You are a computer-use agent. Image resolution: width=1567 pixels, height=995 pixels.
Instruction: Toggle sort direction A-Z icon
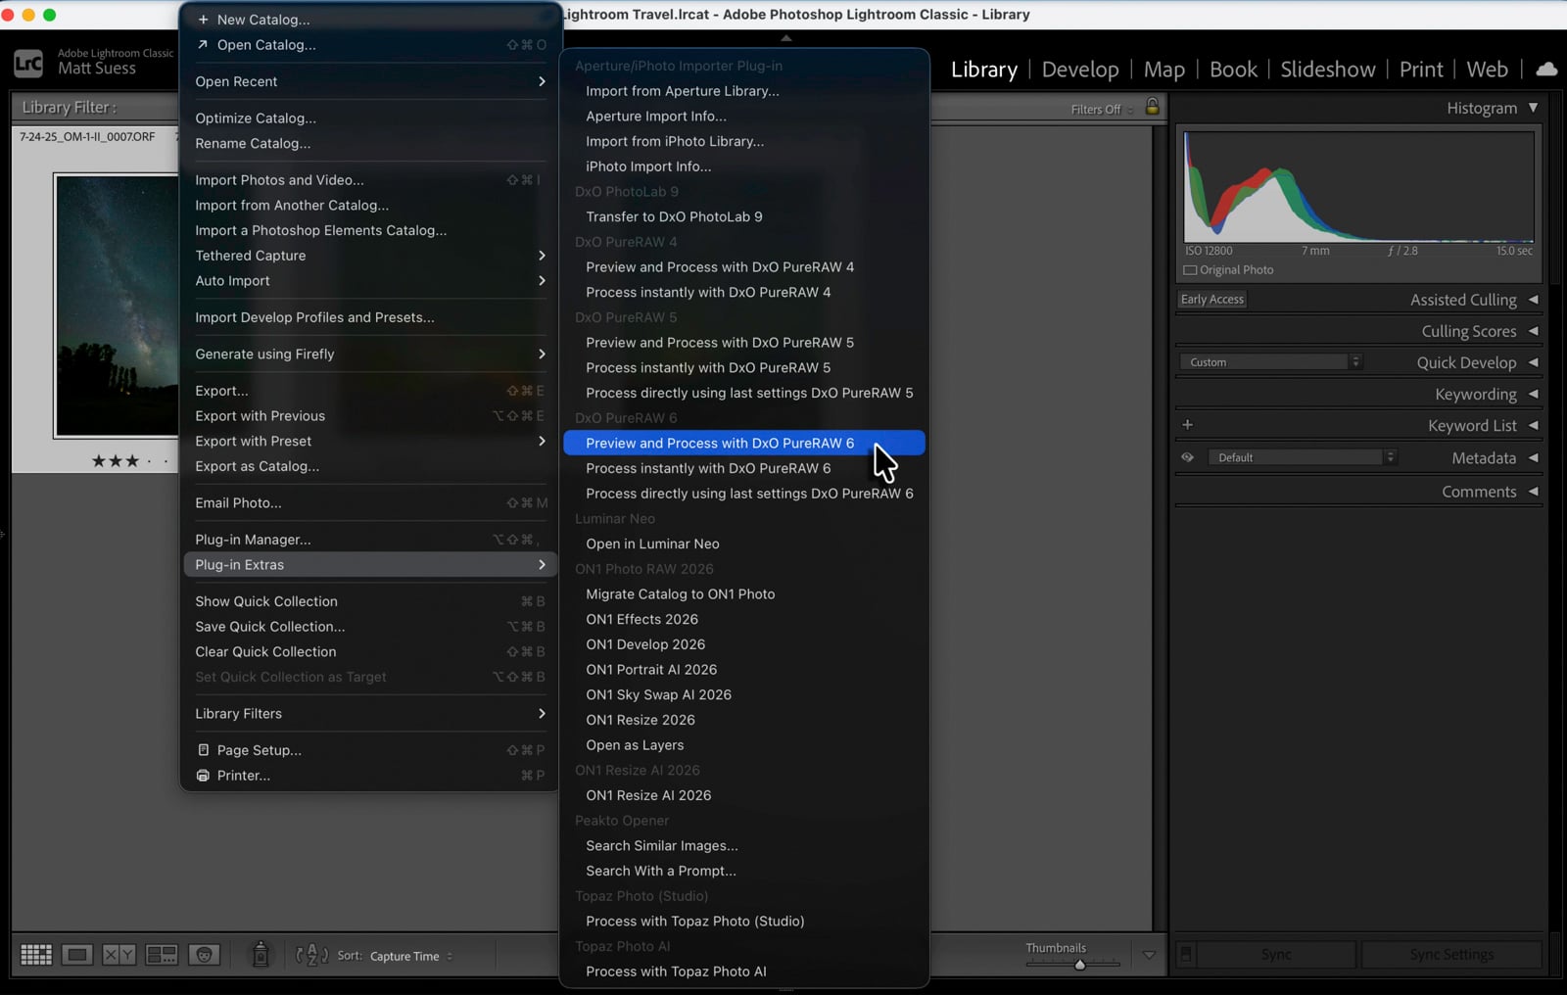point(311,955)
